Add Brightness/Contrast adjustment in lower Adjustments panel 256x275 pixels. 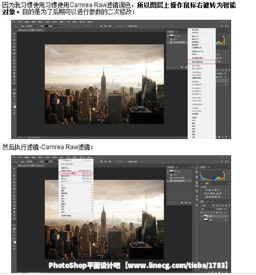(x=207, y=190)
